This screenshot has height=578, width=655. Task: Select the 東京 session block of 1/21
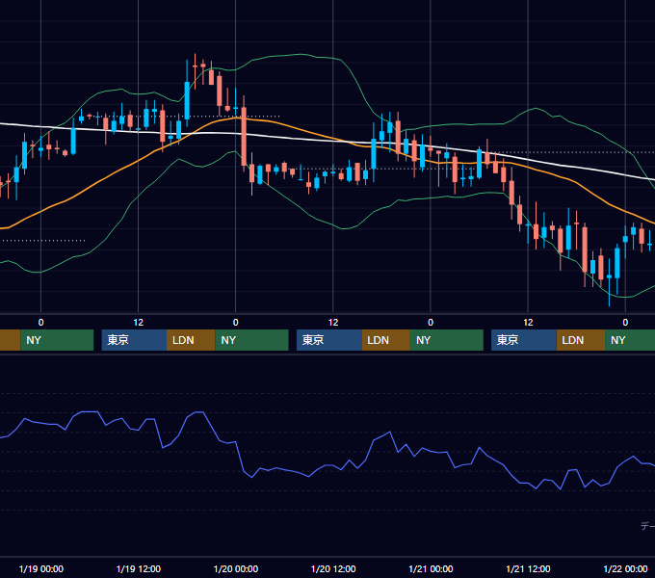pos(524,340)
